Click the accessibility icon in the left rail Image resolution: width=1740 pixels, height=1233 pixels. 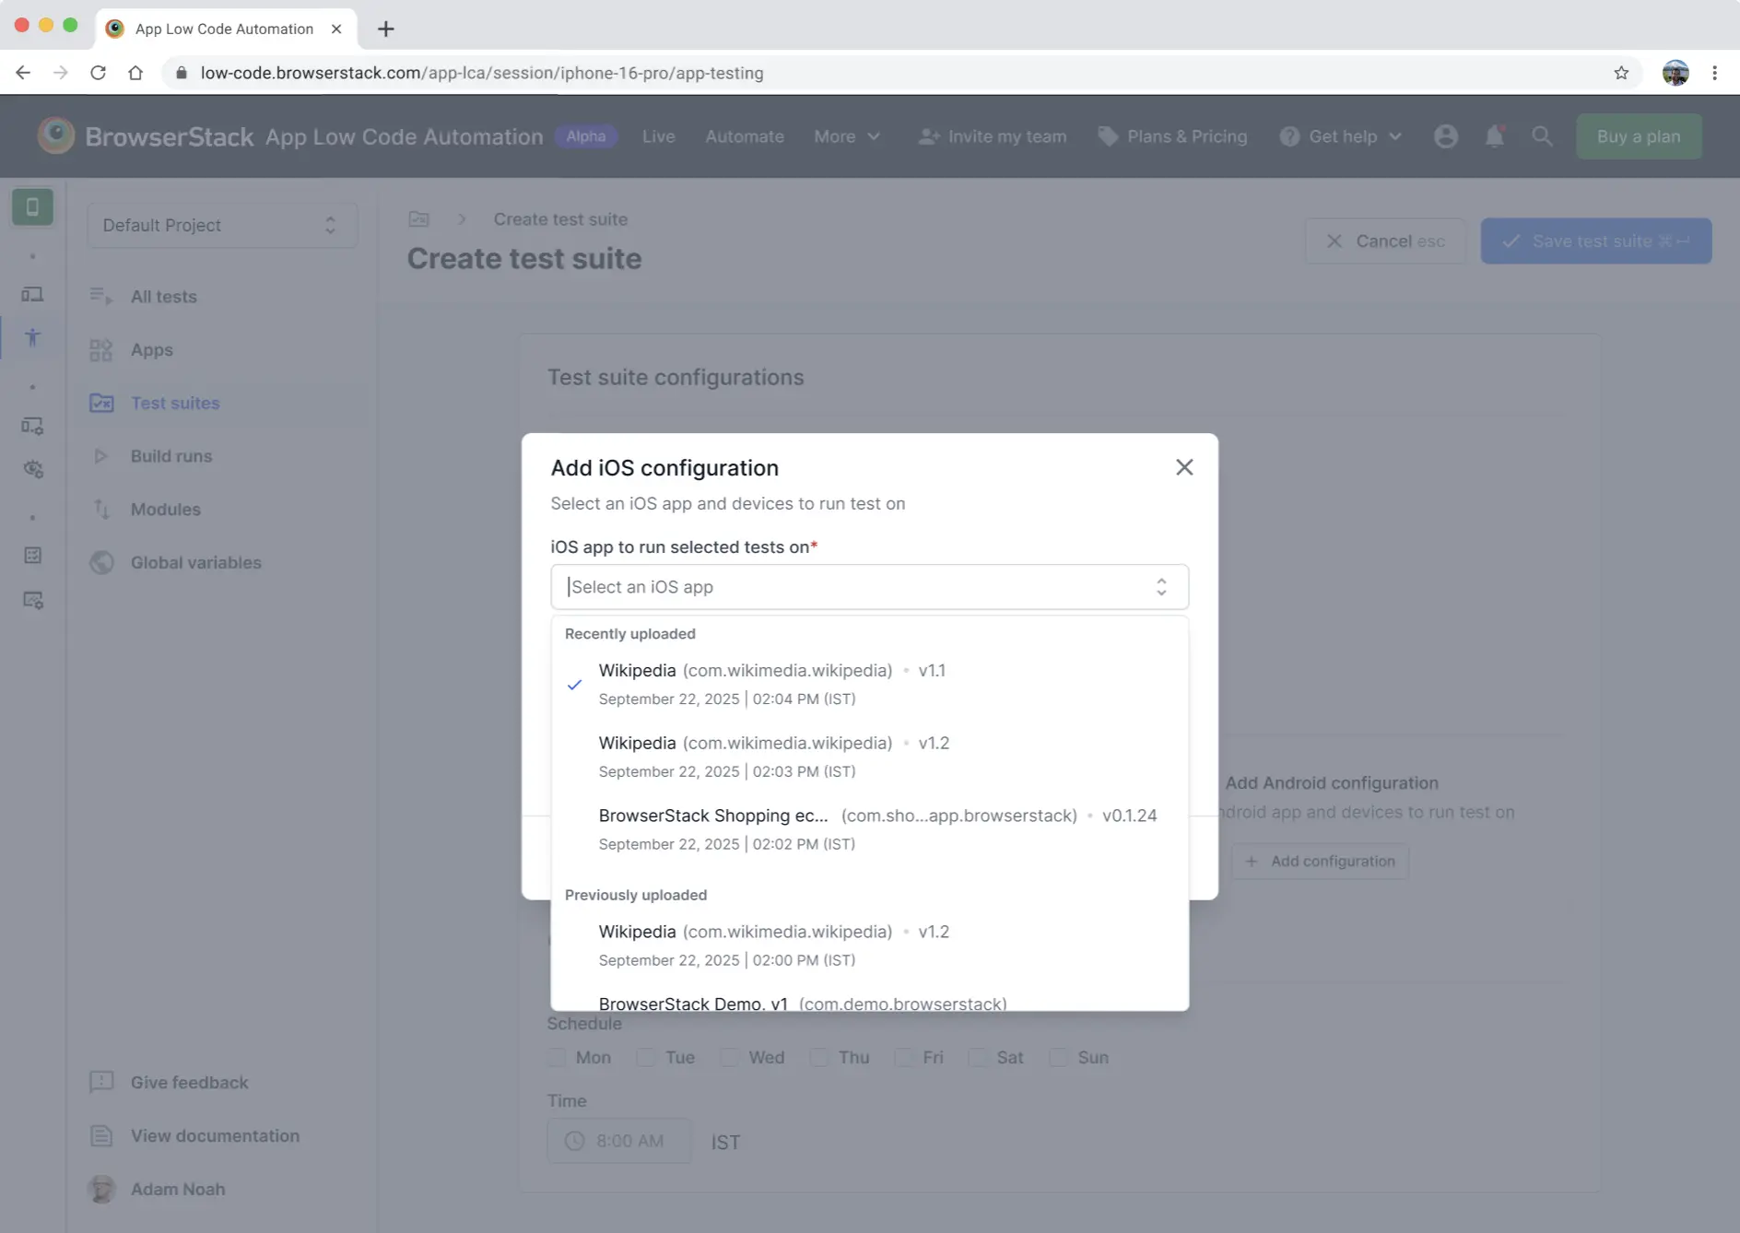pos(33,338)
